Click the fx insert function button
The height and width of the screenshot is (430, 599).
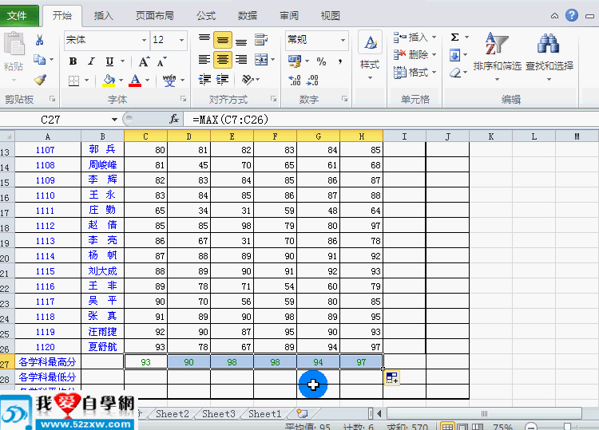[x=174, y=120]
